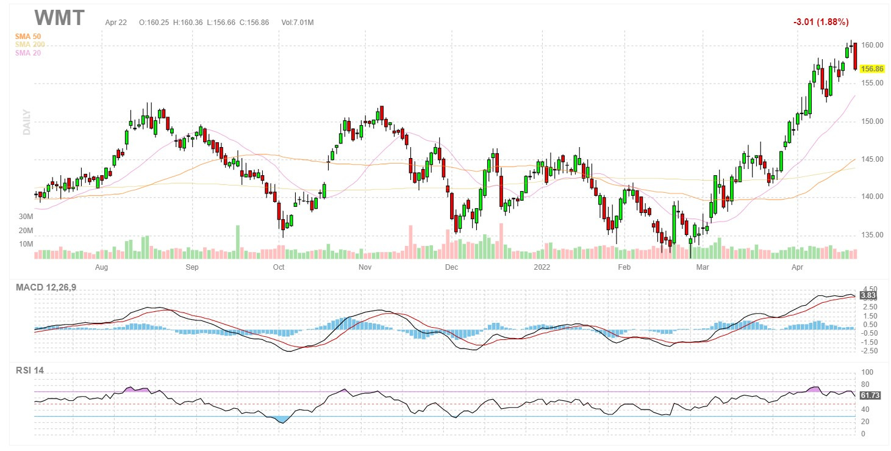Click the WMT ticker symbol
The height and width of the screenshot is (451, 891).
[x=60, y=18]
